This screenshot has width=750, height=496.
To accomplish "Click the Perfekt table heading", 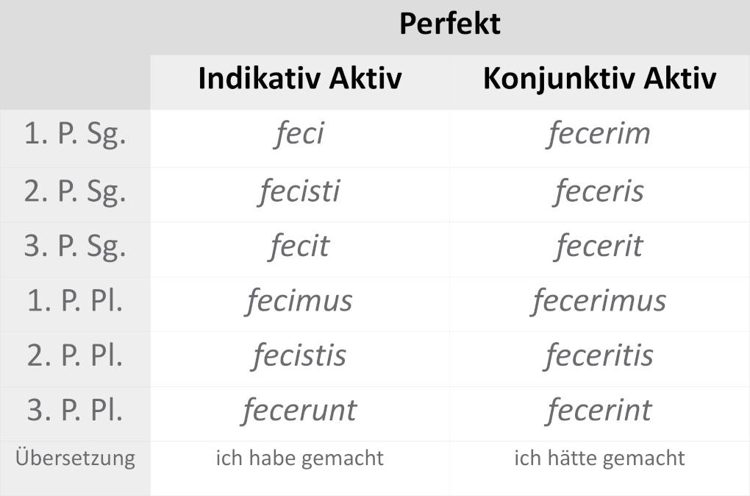I will tap(449, 24).
